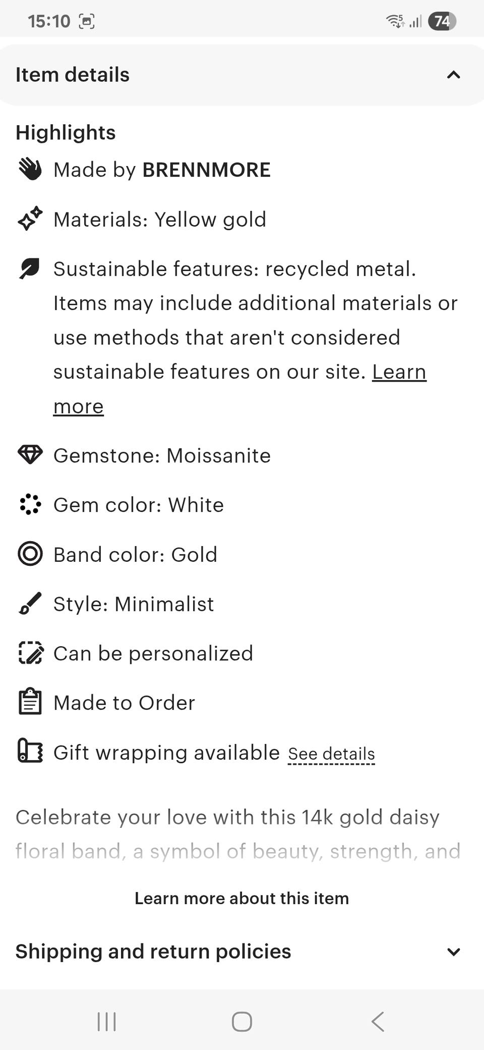
Task: Expand Shipping and return policies chevron
Action: (453, 952)
